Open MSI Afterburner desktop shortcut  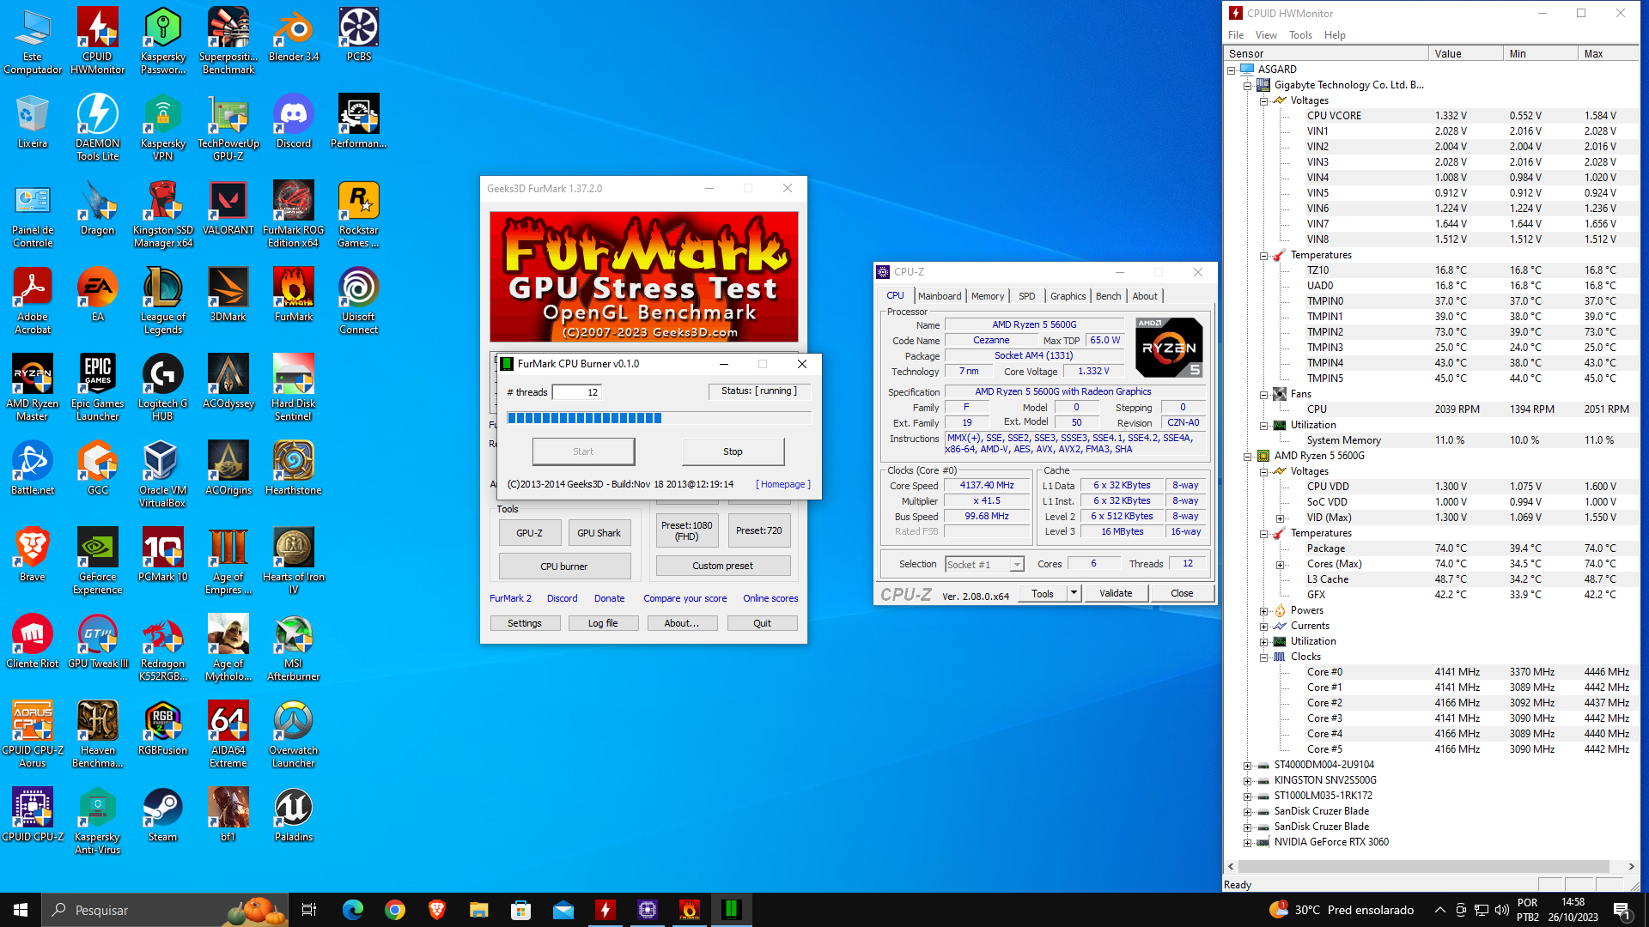pyautogui.click(x=294, y=647)
